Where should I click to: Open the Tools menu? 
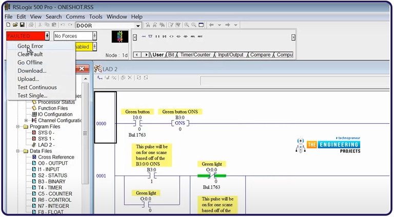[x=95, y=17]
